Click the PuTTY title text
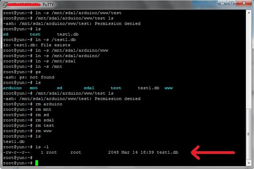This screenshot has height=169, width=254. (48, 4)
